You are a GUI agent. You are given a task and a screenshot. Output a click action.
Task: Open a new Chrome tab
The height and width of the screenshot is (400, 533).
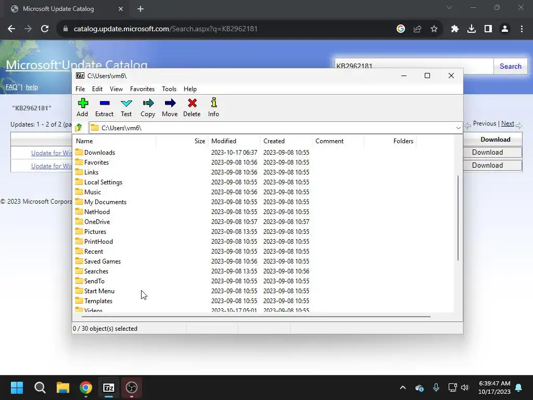coord(141,9)
